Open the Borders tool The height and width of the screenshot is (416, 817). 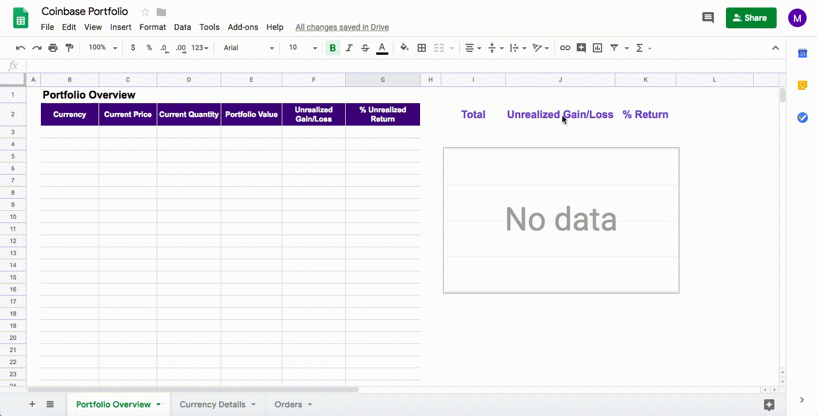pos(422,48)
